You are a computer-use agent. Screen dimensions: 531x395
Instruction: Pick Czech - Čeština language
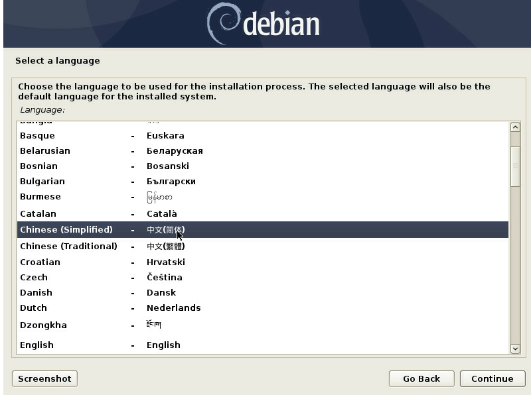coord(262,277)
